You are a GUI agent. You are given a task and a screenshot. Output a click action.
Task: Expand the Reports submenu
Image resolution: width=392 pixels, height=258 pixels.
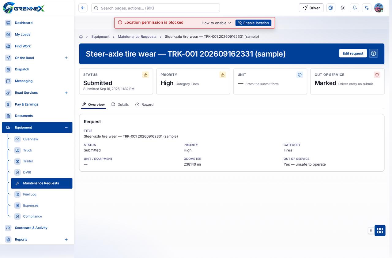[x=66, y=240]
